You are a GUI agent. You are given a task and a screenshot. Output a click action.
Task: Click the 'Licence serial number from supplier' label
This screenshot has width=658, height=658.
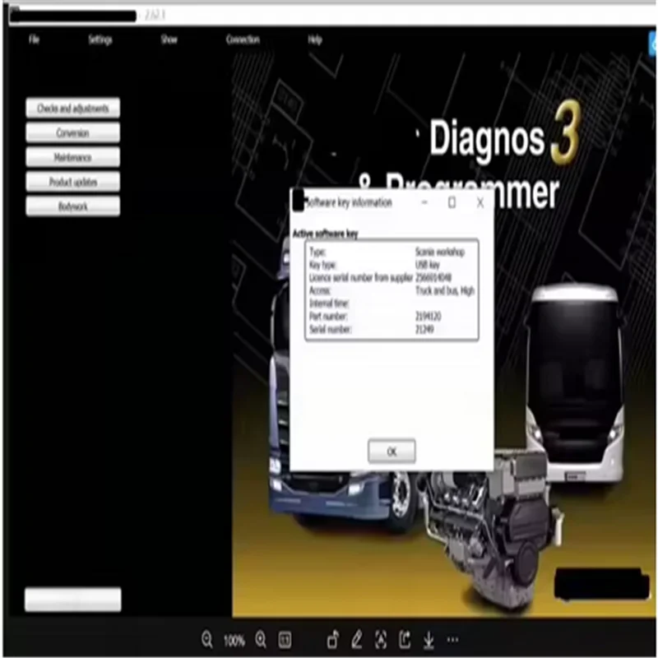361,278
